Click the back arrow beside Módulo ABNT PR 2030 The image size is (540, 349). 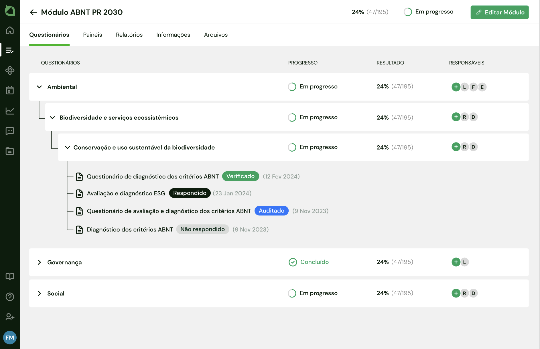tap(33, 12)
